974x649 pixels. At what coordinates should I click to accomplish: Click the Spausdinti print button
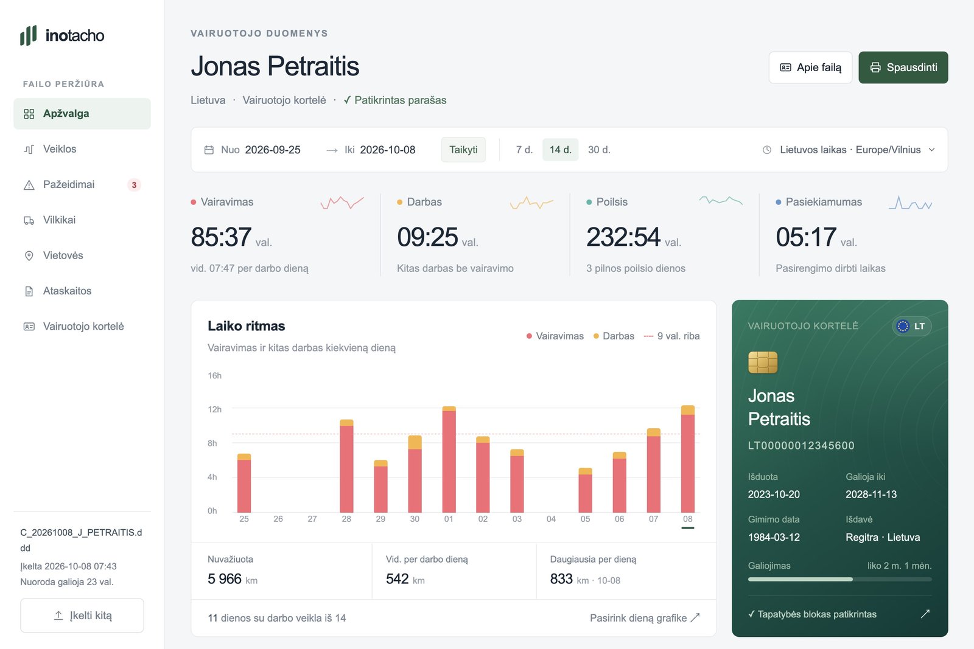tap(903, 68)
